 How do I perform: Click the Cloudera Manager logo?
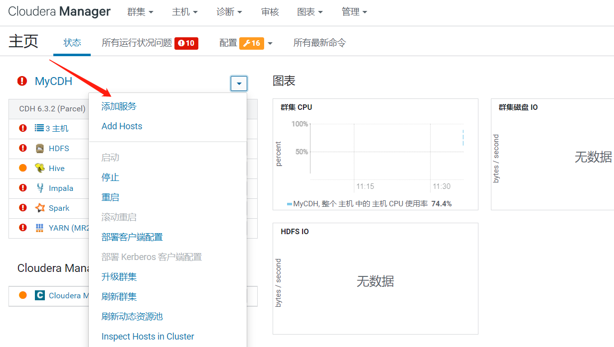(x=59, y=11)
